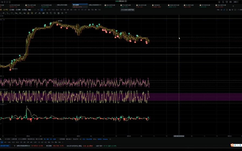Switch to the DOGE/USDT永续 tab
Viewport: 242px width, 151px height.
pos(174,6)
